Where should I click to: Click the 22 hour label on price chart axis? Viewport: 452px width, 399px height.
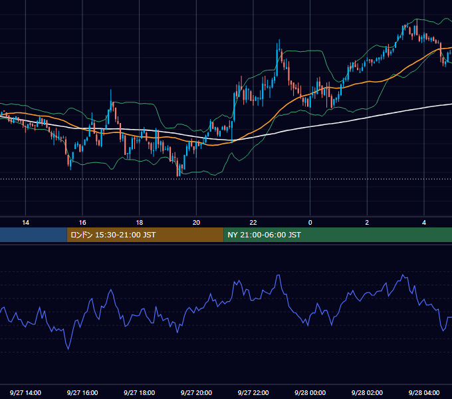253,223
